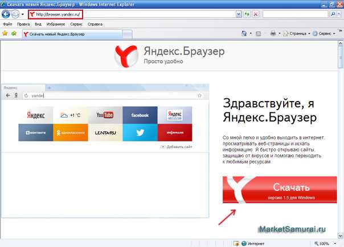Click the Internet Explorer Forward button
This screenshot has height=247, width=344.
15,14
